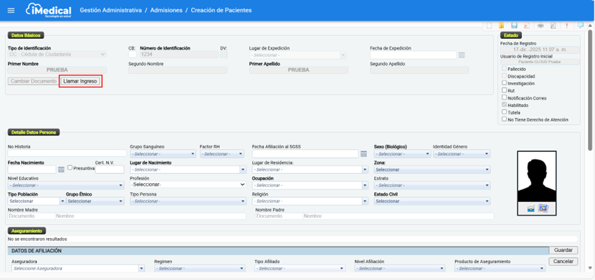595x280 pixels.
Task: Click the red exclamation alert icon
Action: pos(567,26)
